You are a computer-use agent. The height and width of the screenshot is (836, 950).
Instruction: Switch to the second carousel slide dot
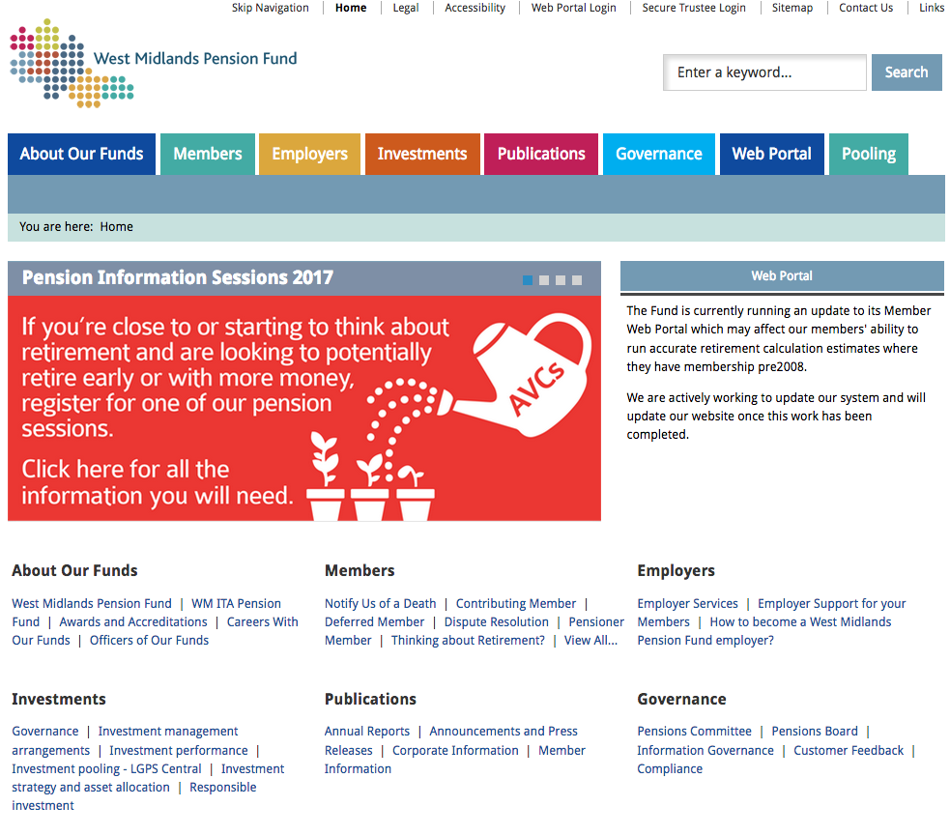coord(544,280)
